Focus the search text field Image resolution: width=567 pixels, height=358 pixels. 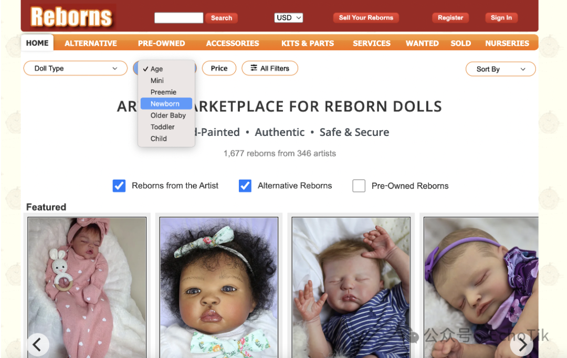tap(178, 18)
